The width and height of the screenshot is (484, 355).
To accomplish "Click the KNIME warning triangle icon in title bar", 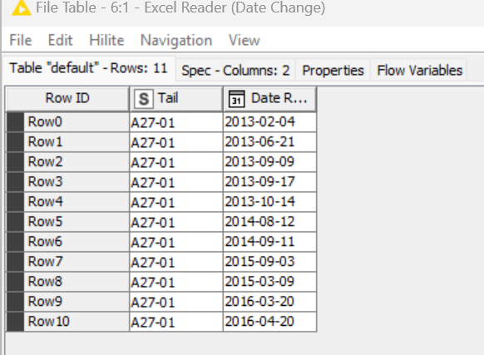I will pyautogui.click(x=21, y=7).
